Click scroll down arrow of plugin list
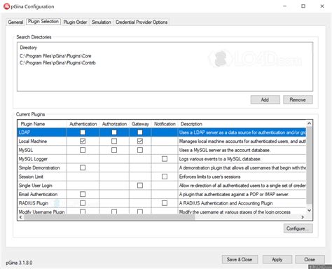The height and width of the screenshot is (269, 332). (x=309, y=210)
